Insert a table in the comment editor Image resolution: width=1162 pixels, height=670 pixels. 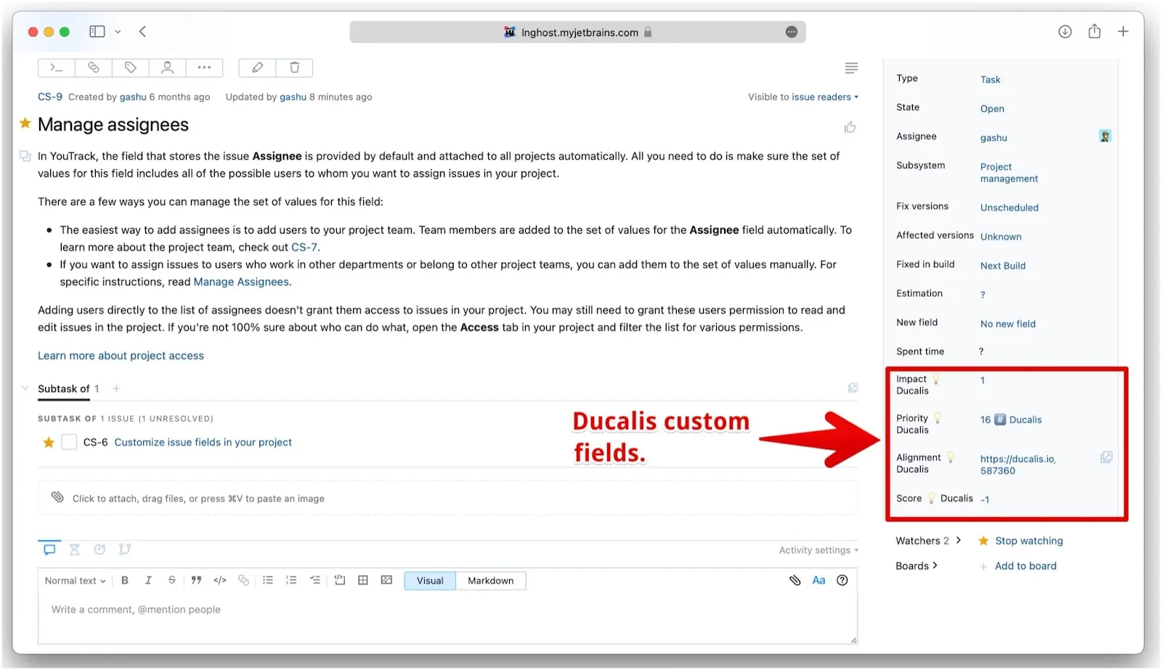(362, 580)
